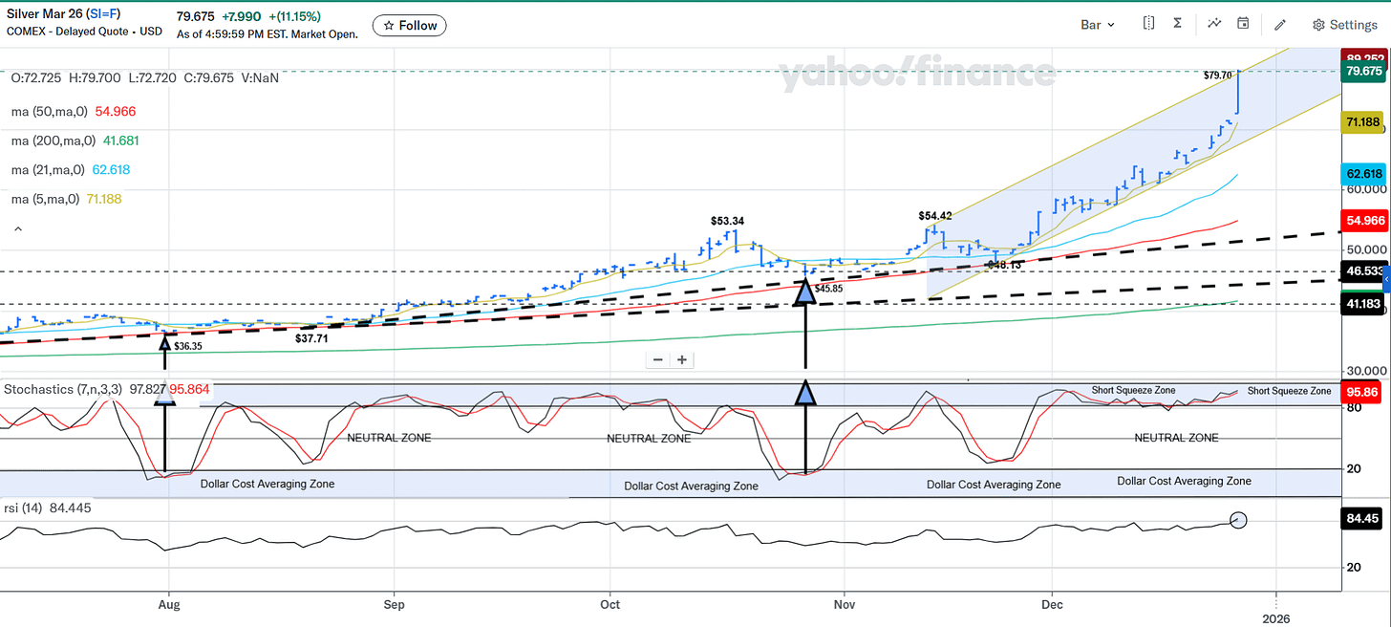Follow the Silver Mar 26 contract

point(409,26)
